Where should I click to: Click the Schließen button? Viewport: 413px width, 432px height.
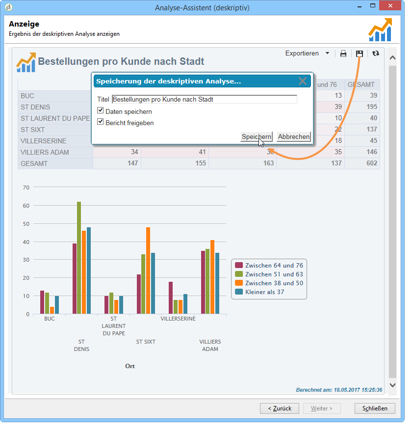[375, 408]
